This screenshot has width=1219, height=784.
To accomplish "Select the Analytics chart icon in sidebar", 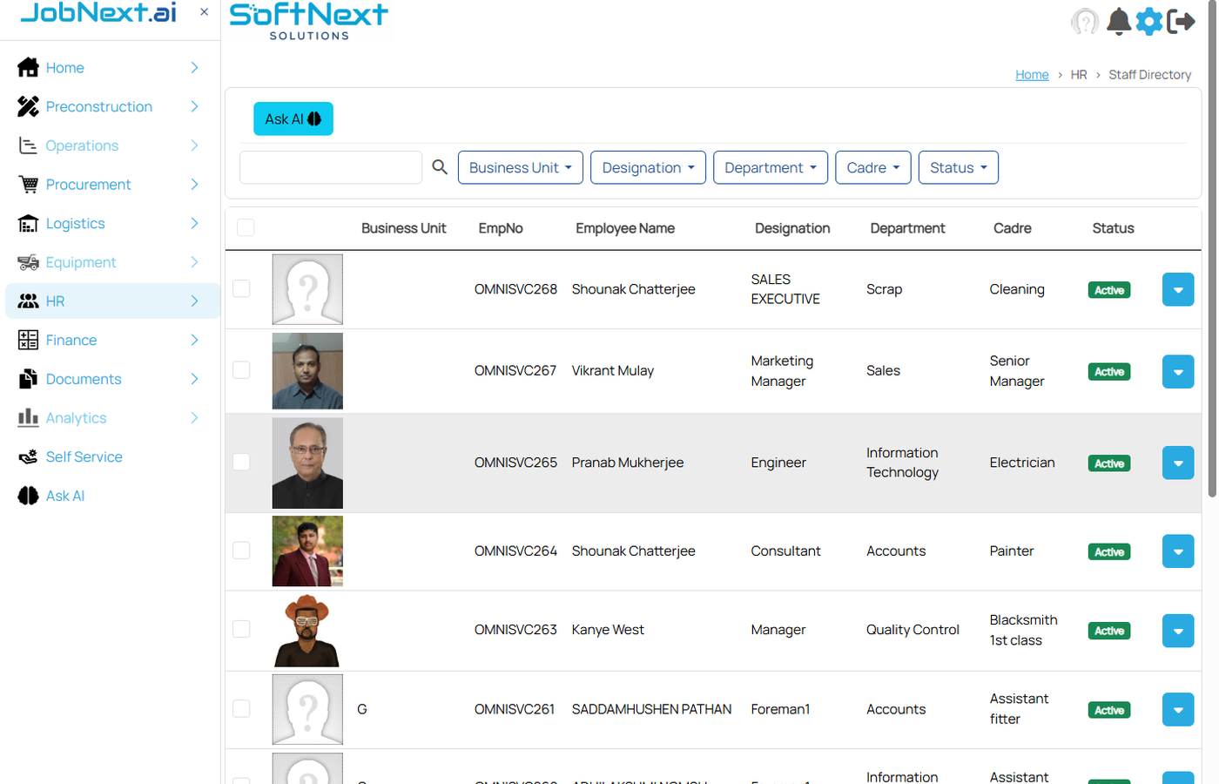I will click(x=27, y=417).
